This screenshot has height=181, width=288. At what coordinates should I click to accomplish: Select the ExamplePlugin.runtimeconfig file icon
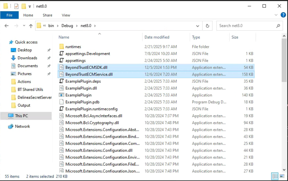coord(61,109)
